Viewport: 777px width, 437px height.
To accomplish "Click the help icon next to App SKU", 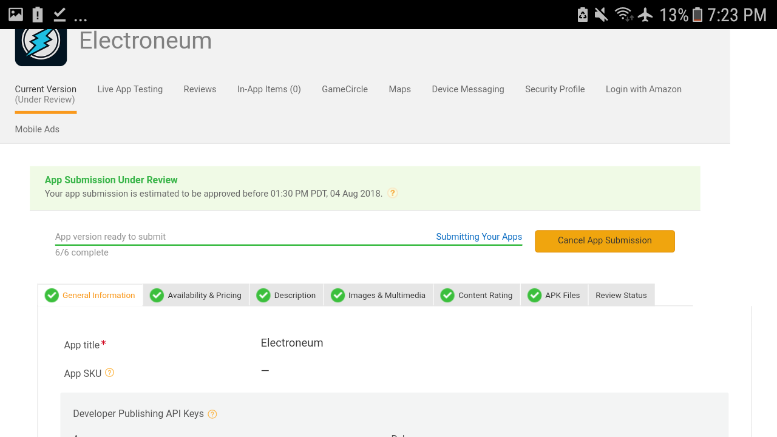I will point(109,373).
